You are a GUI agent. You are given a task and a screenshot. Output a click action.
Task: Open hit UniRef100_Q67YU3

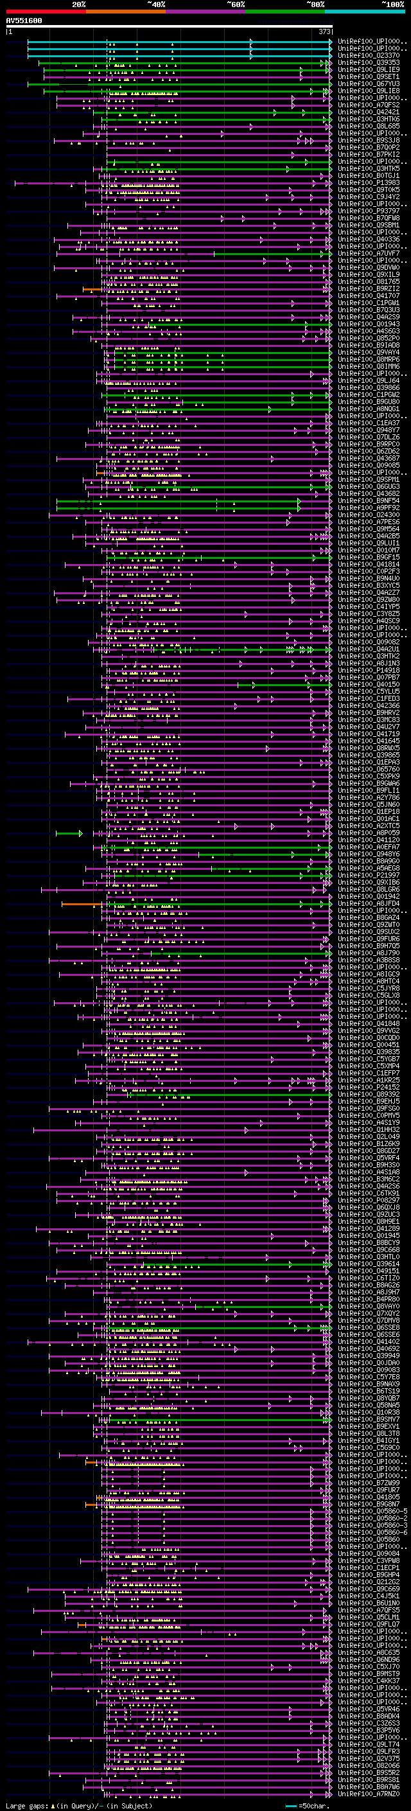tap(369, 84)
